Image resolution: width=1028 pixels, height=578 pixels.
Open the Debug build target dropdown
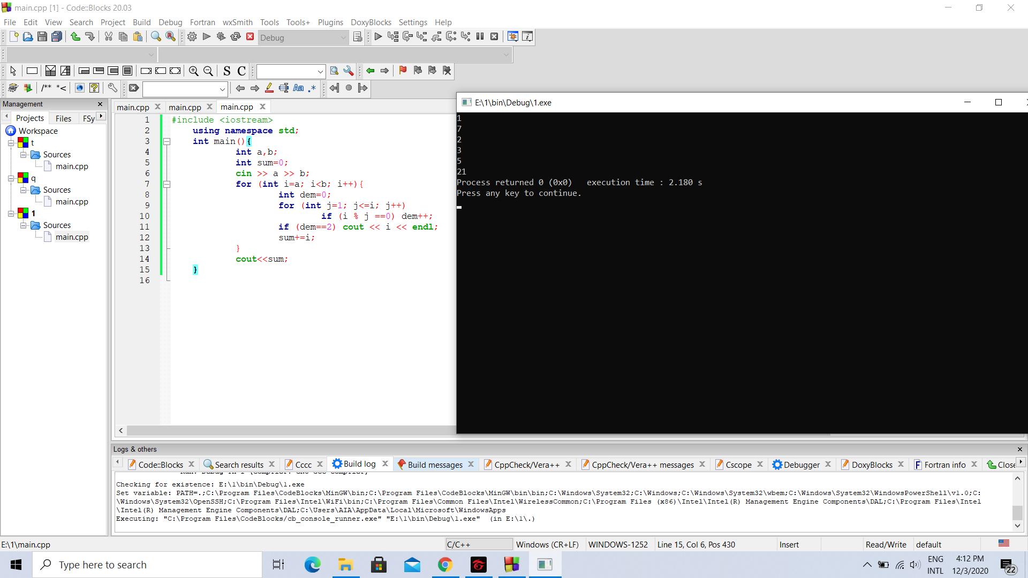[x=343, y=37]
